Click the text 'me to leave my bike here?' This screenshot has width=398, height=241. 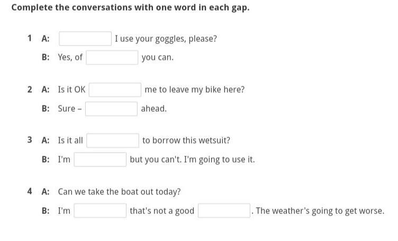[195, 90]
